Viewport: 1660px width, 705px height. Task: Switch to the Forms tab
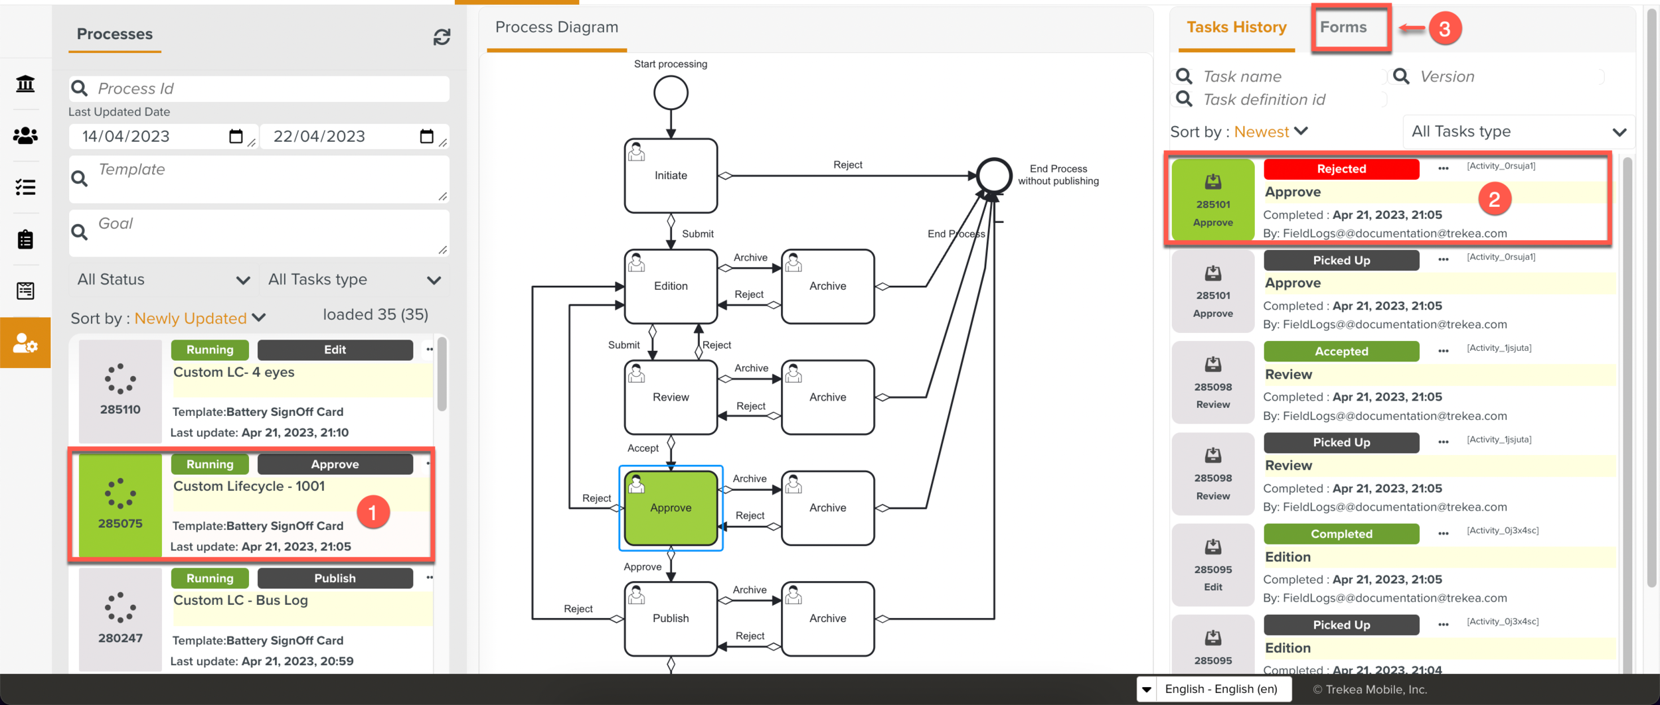pyautogui.click(x=1343, y=27)
